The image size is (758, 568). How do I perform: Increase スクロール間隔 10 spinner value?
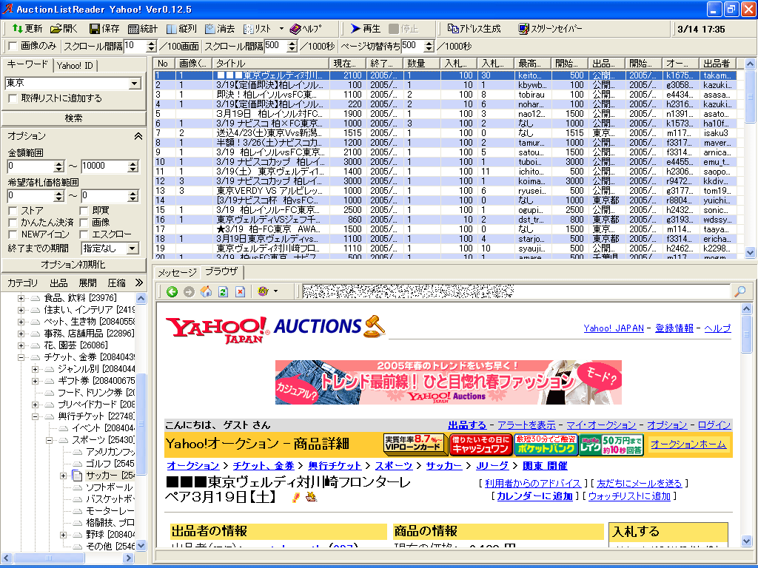151,44
